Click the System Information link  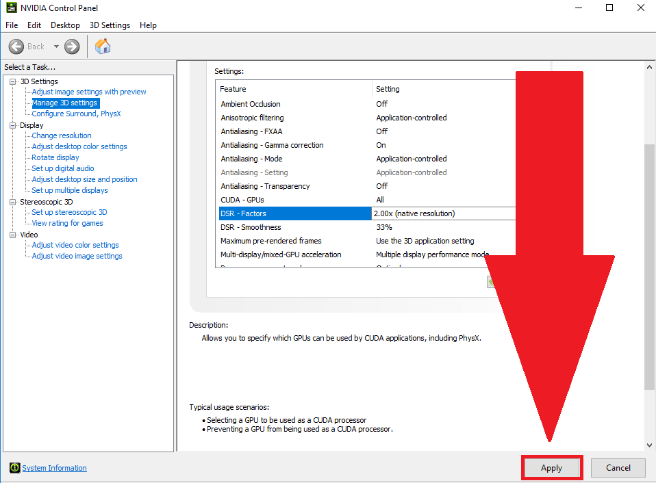click(54, 468)
